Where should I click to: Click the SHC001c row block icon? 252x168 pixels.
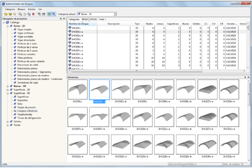tap(69, 28)
